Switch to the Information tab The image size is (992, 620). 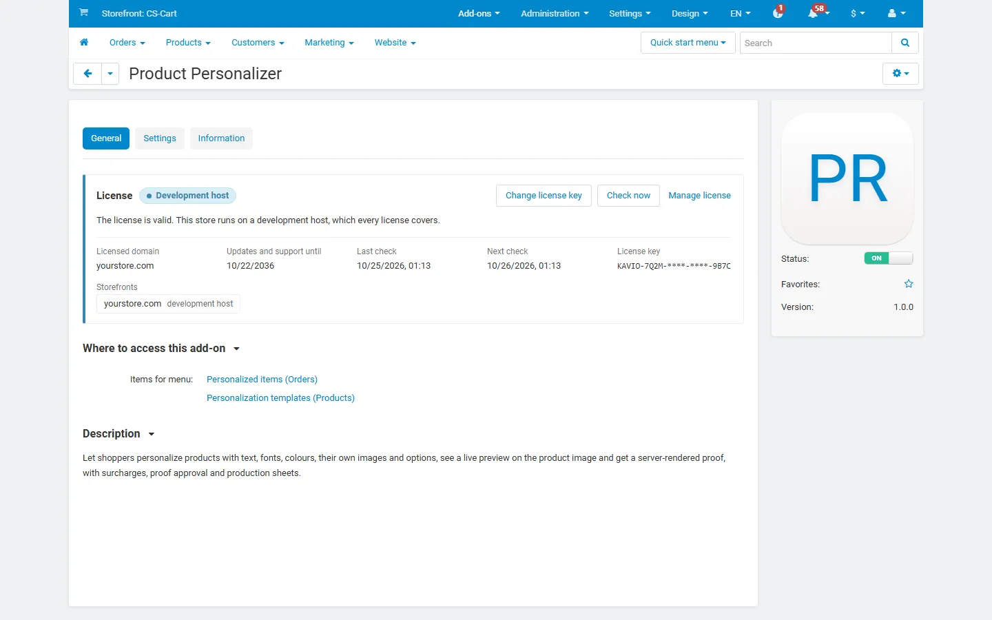(221, 138)
